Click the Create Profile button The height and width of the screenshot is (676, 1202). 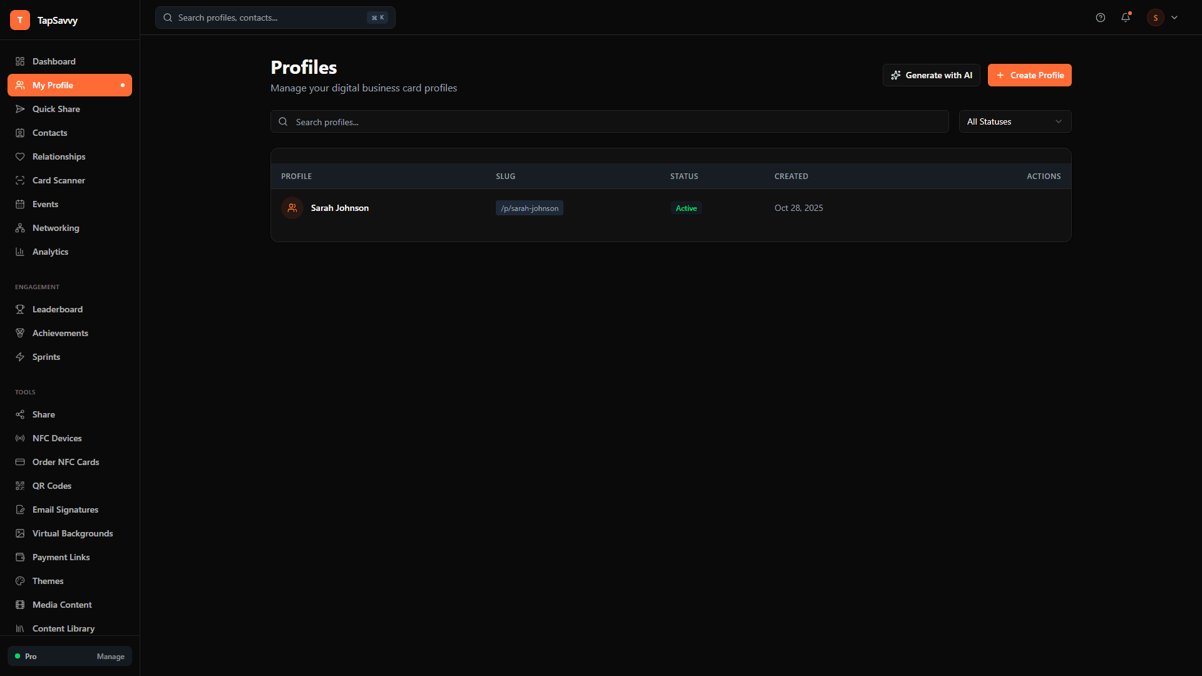click(1030, 75)
